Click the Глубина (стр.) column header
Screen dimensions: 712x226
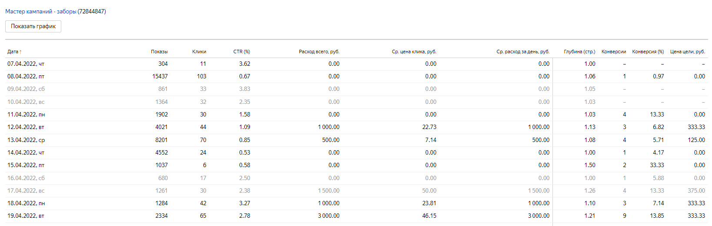point(579,52)
